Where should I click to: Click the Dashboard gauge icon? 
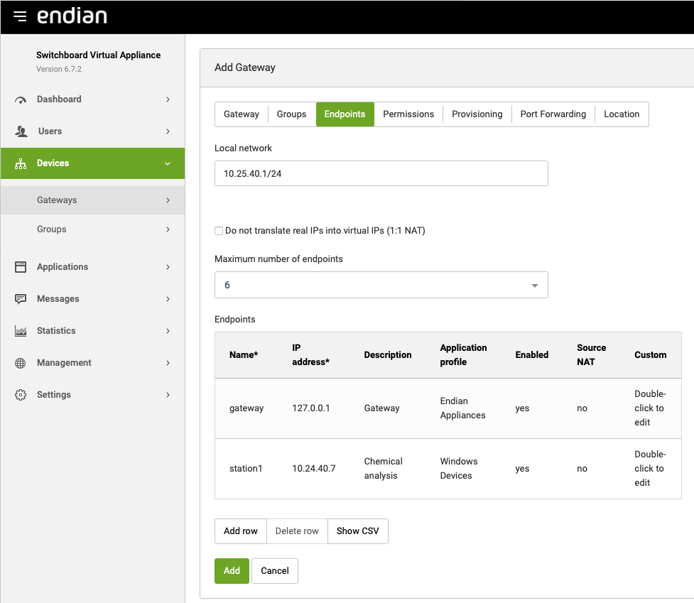pos(21,100)
